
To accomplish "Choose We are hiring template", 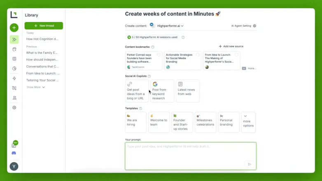I will (136, 122).
